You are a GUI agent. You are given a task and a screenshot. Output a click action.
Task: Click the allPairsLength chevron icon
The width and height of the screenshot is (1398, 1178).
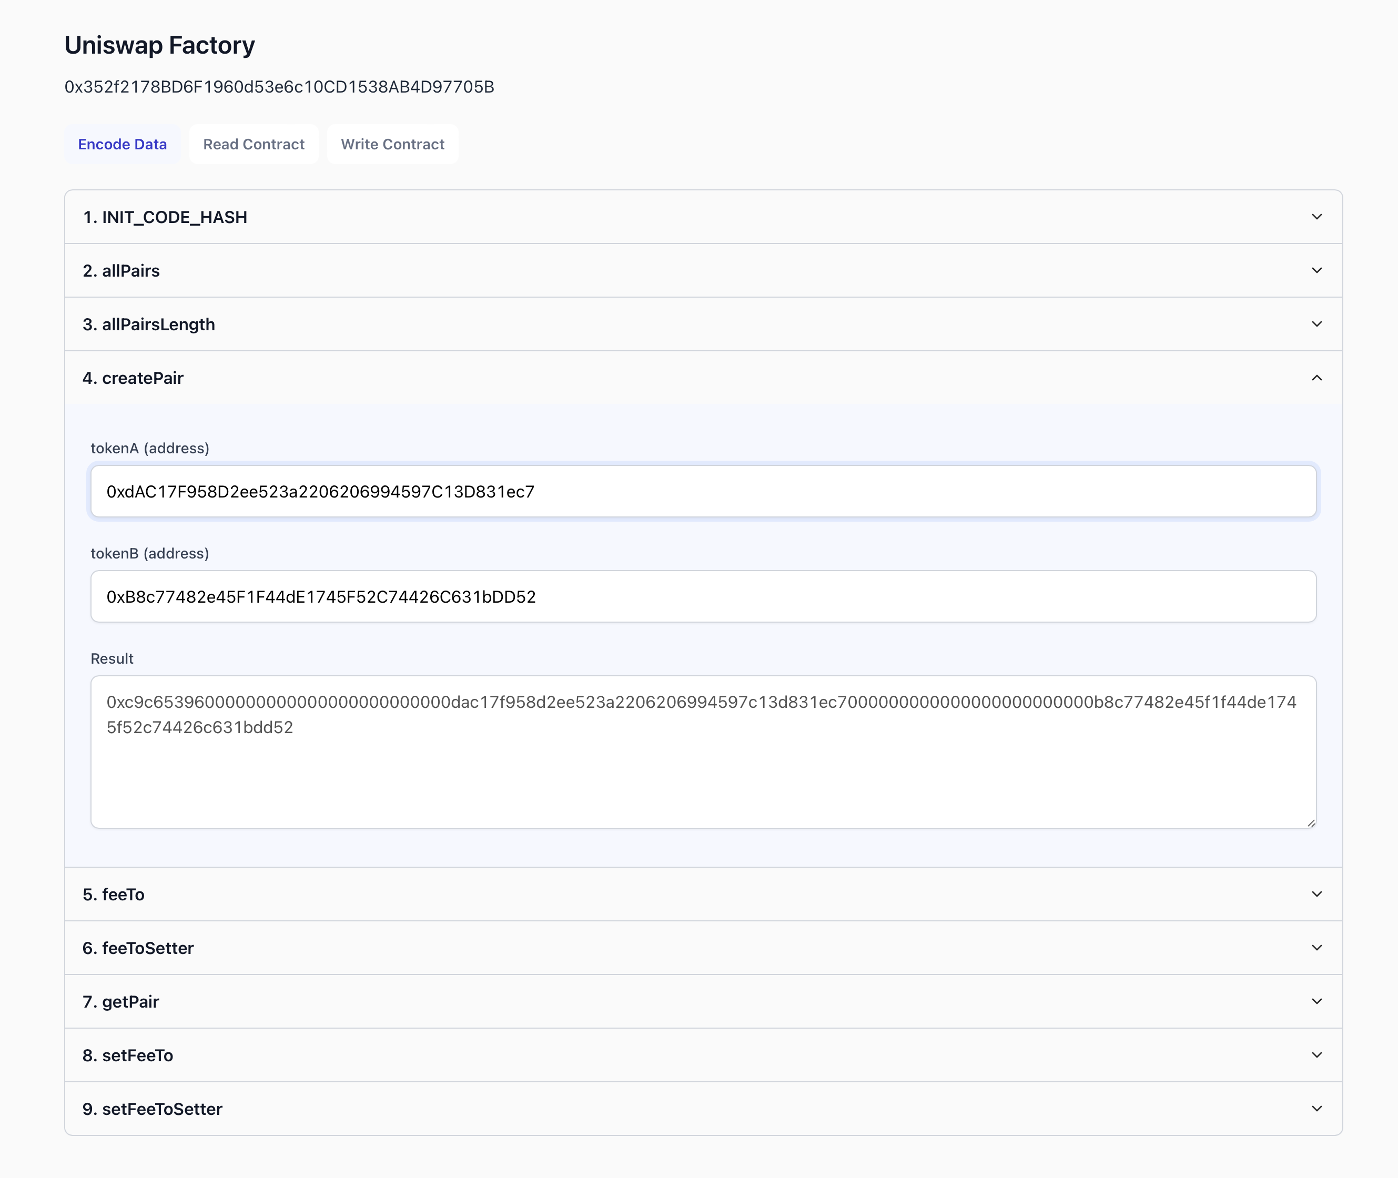coord(1318,324)
